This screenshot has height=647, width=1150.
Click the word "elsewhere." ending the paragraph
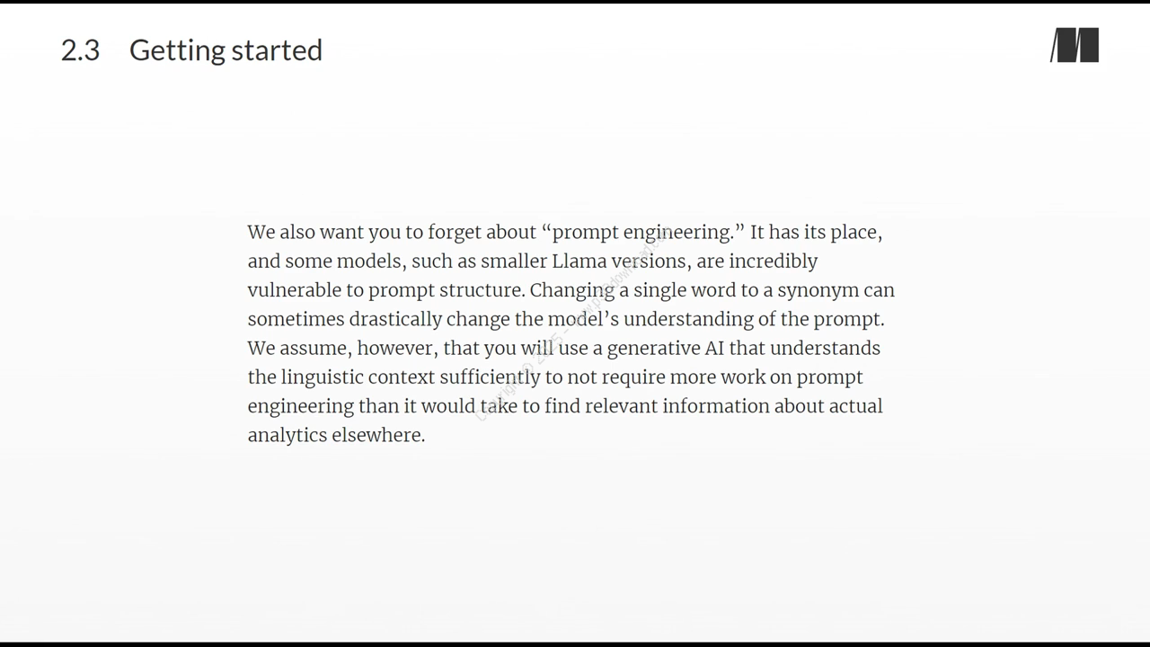(x=378, y=435)
